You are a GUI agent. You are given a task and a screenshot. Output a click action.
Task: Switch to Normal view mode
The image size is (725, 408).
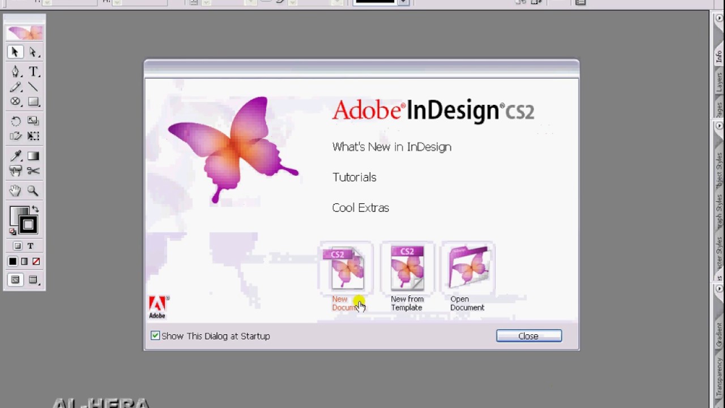coord(15,280)
